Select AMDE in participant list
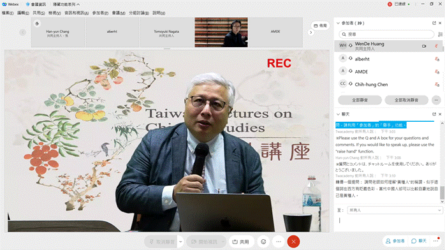Screen dimensions: 445x250 pos(388,71)
